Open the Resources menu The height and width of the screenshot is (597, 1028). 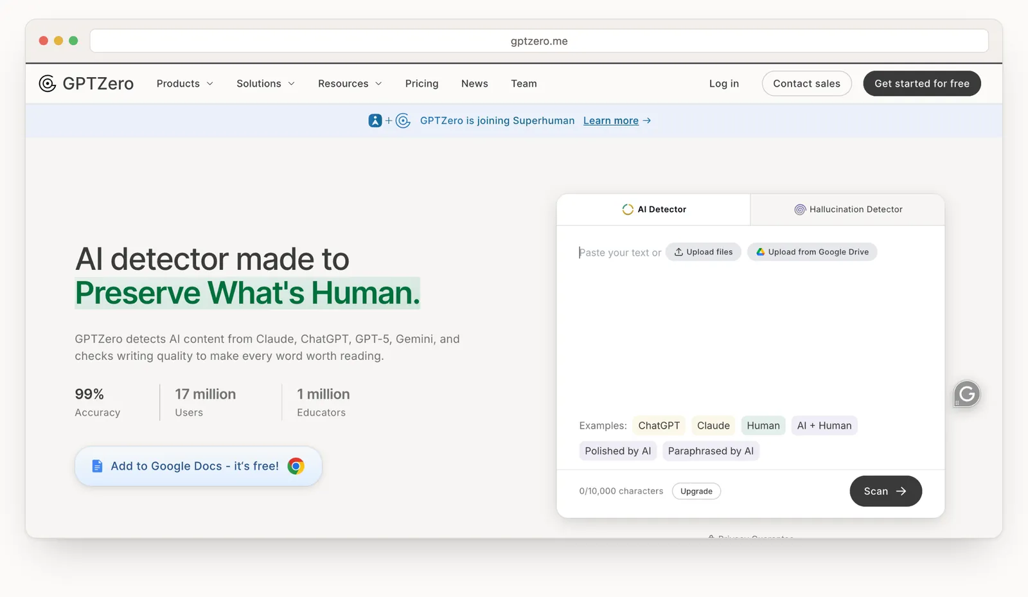350,84
